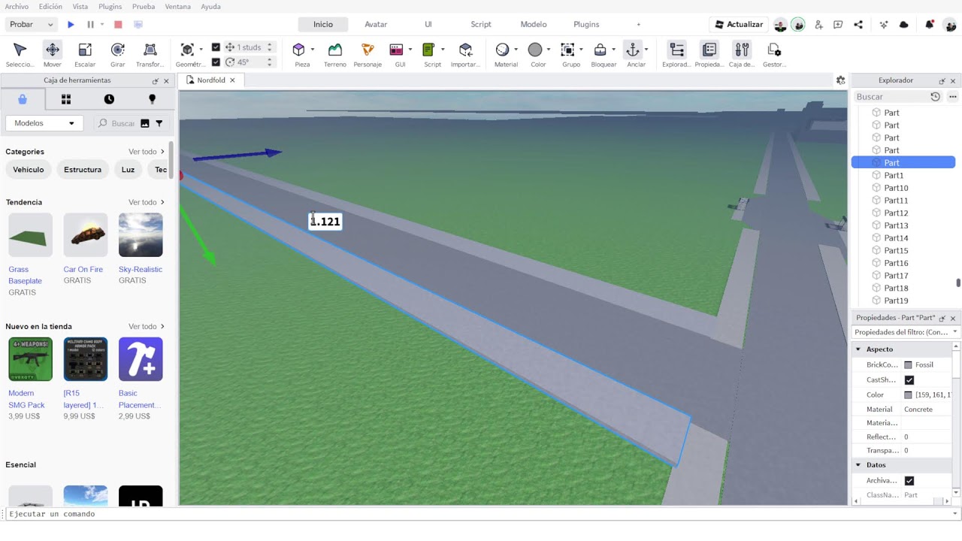Select the Estructura category chip
Image resolution: width=962 pixels, height=541 pixels.
coord(83,170)
